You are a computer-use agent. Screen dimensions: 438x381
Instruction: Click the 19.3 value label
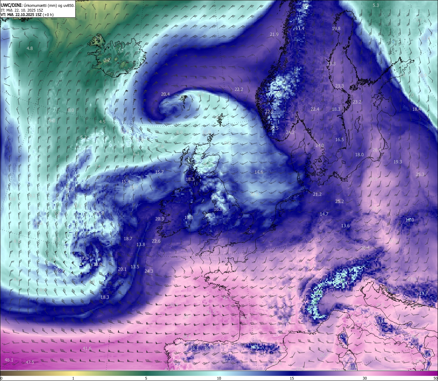(x=398, y=162)
